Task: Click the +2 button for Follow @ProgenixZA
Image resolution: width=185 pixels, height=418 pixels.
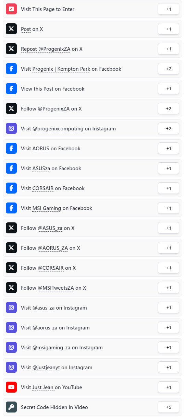Action: coord(169,108)
